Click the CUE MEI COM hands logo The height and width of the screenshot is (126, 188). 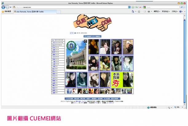pos(92,22)
